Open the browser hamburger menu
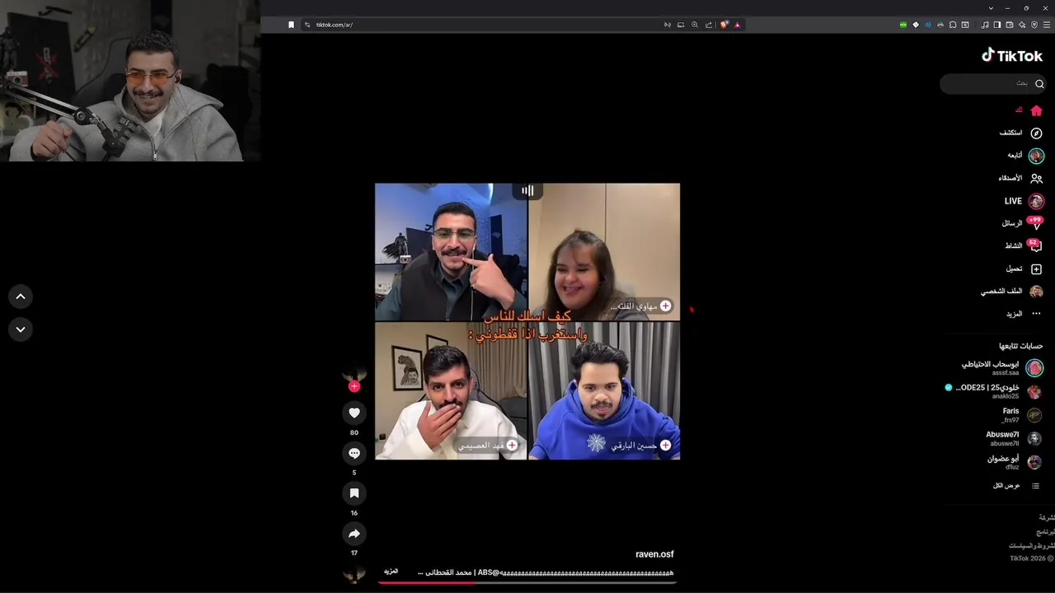This screenshot has height=593, width=1055. pyautogui.click(x=1047, y=25)
